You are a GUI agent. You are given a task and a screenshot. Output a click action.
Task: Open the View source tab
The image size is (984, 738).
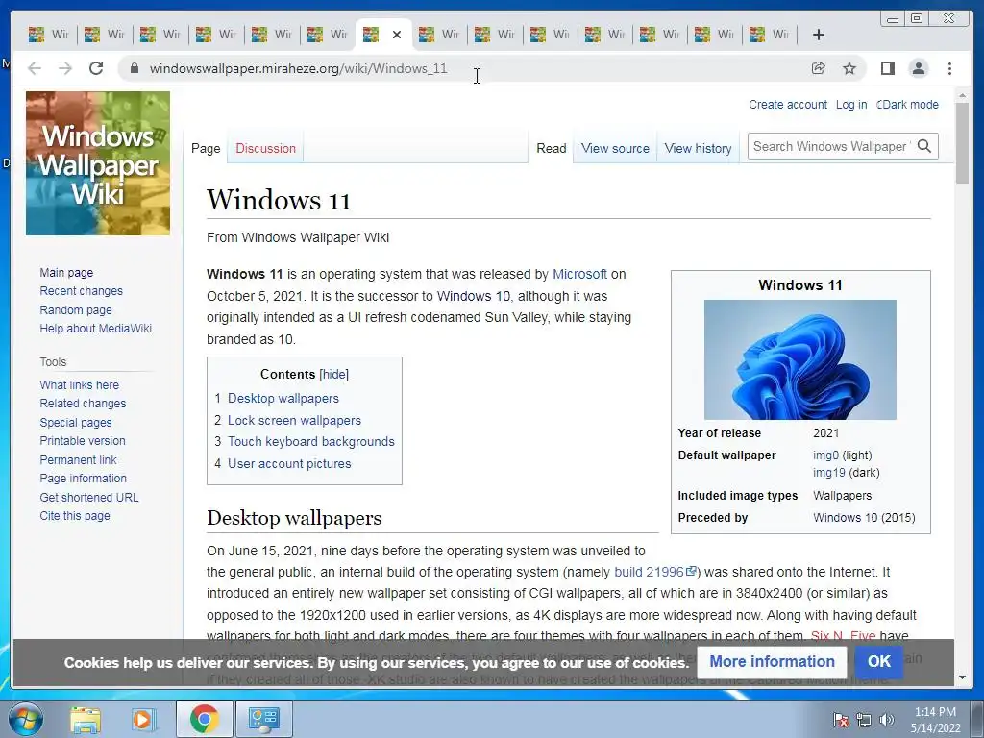coord(615,149)
